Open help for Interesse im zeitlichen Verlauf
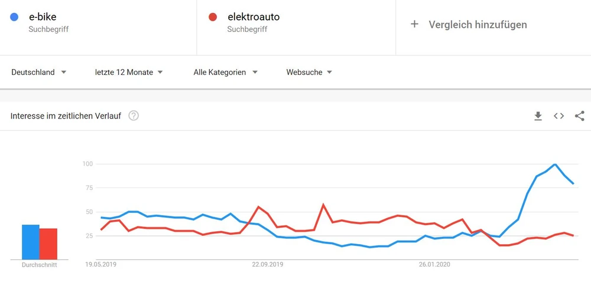591x286 pixels. click(x=134, y=116)
